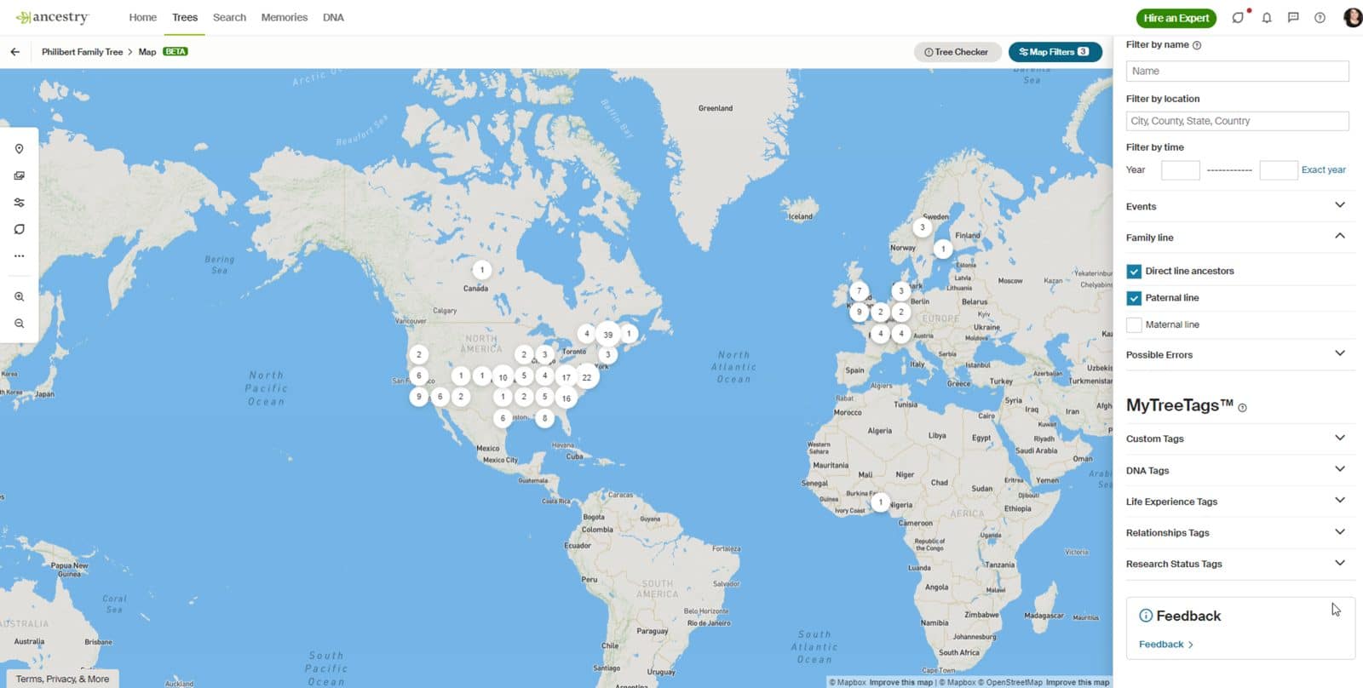Click the filter sliders icon in left toolbar
1363x688 pixels.
(x=19, y=203)
